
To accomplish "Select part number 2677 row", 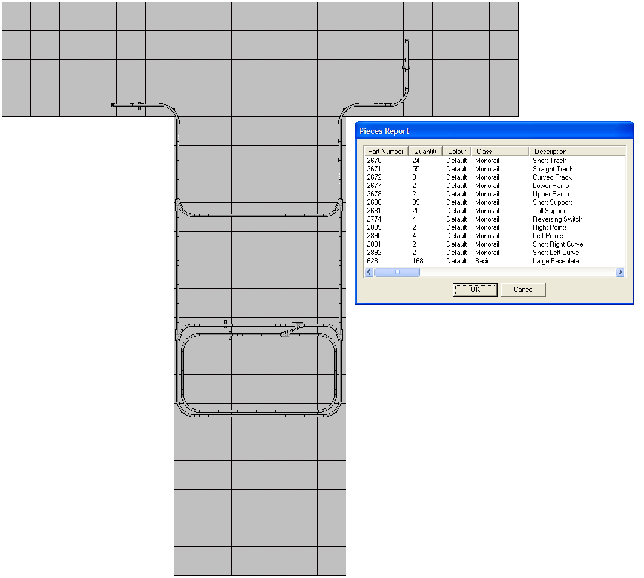I will [x=495, y=186].
